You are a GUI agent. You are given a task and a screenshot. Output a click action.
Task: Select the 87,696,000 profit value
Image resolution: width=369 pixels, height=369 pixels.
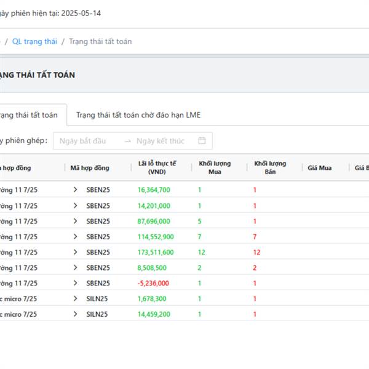click(154, 221)
